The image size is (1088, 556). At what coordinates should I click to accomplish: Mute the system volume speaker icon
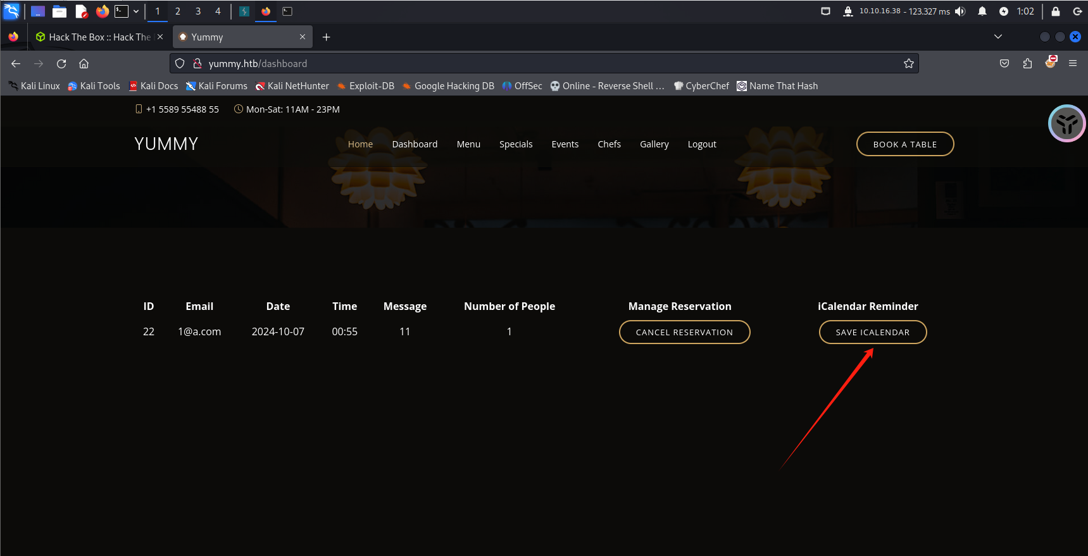point(960,11)
